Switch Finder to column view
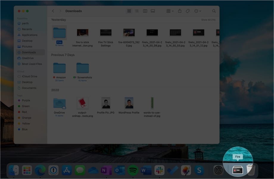This screenshot has height=179, width=274. click(x=145, y=11)
